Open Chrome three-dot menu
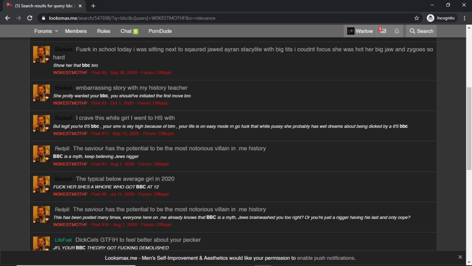Viewport: 472px width, 266px height. pyautogui.click(x=464, y=18)
